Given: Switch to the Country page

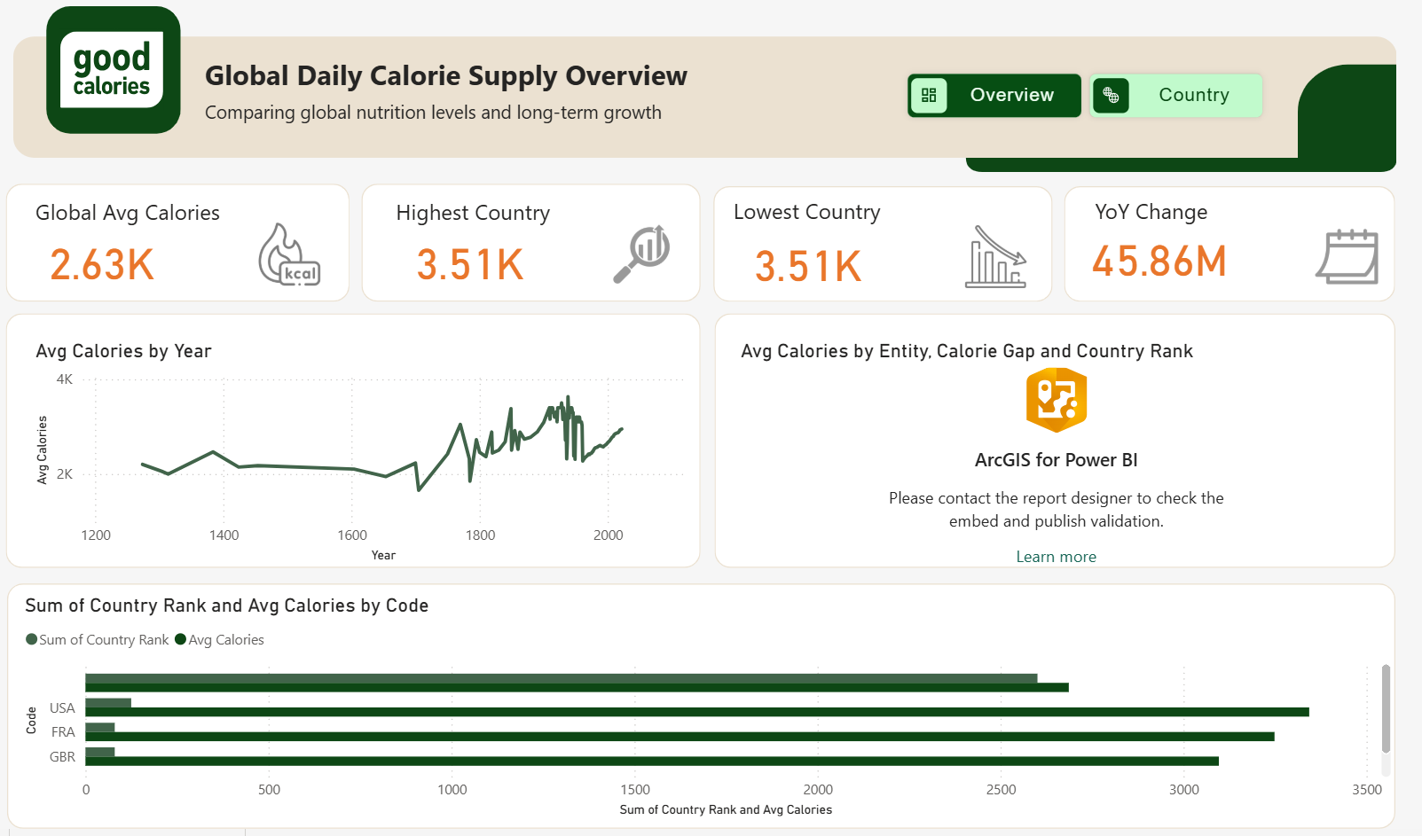Looking at the screenshot, I should pyautogui.click(x=1176, y=95).
